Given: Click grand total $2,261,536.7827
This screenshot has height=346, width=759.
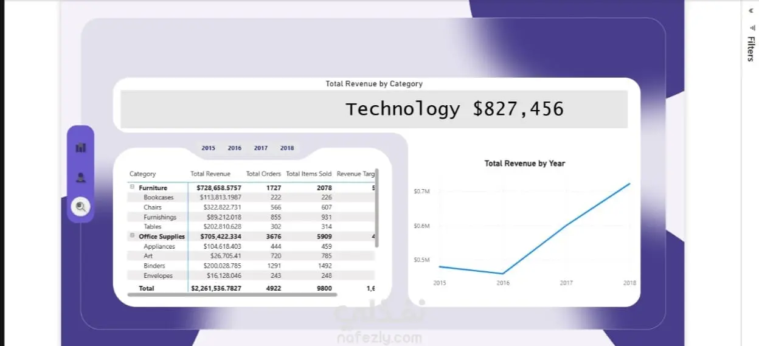Looking at the screenshot, I should coord(216,288).
